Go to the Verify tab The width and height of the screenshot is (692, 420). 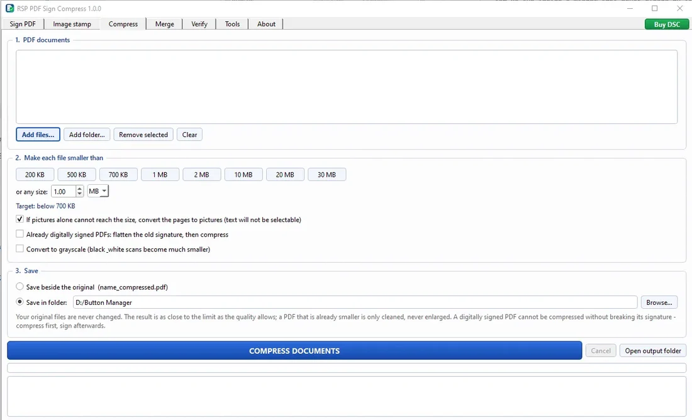pos(199,24)
